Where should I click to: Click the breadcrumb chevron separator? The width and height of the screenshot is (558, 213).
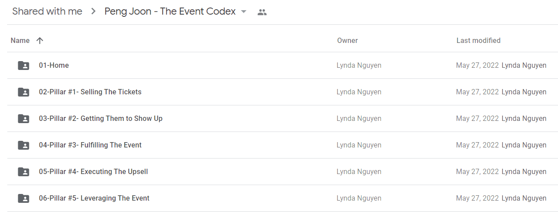coord(93,12)
